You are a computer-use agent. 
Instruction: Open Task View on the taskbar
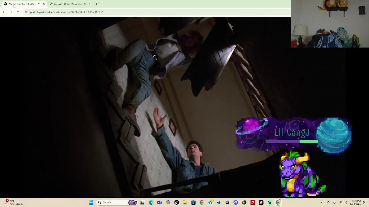click(142, 202)
